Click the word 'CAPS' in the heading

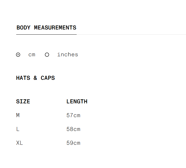[x=48, y=78]
